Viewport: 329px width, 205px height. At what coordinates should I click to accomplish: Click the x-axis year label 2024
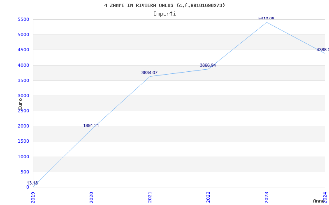pyautogui.click(x=325, y=198)
